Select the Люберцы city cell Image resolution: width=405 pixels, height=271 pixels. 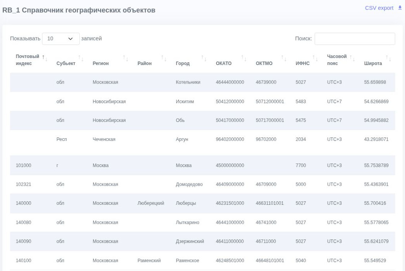click(x=186, y=203)
